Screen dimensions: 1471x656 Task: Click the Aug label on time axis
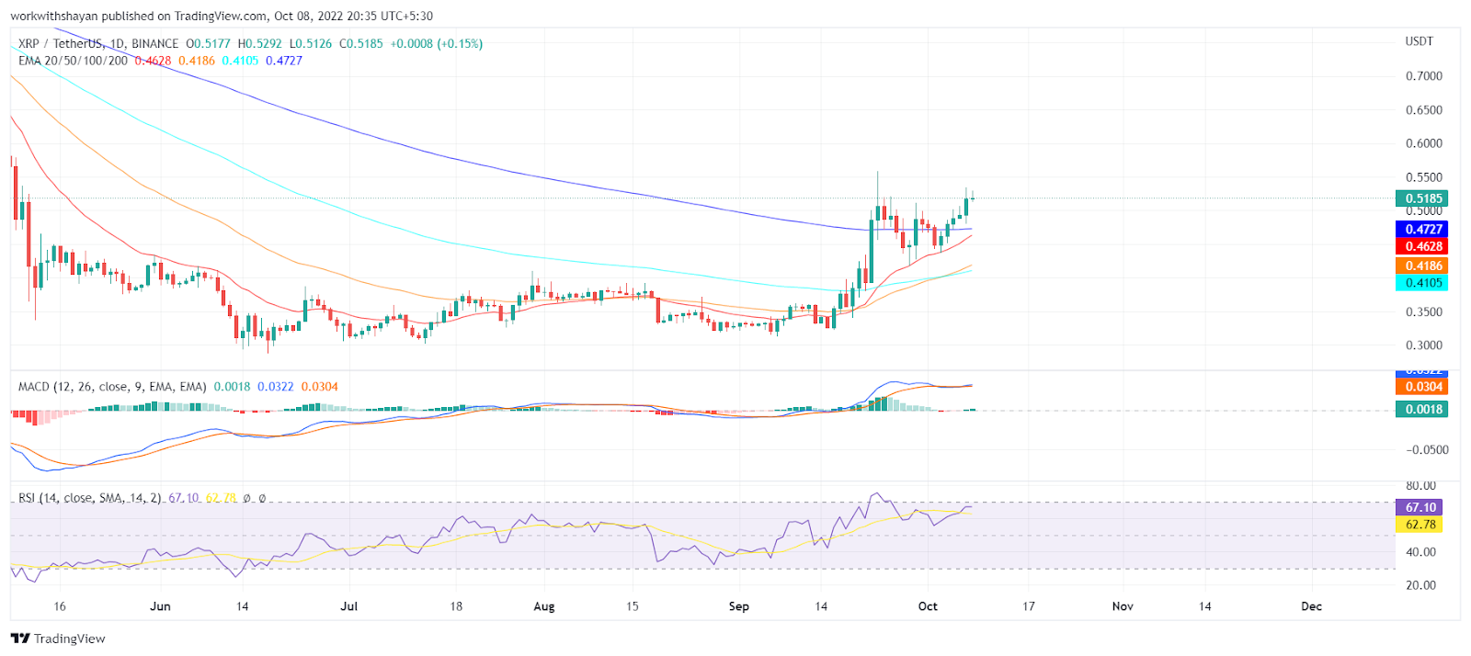544,606
